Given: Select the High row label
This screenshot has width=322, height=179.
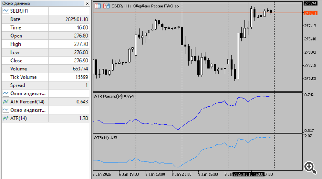Looking at the screenshot, I should pos(15,44).
